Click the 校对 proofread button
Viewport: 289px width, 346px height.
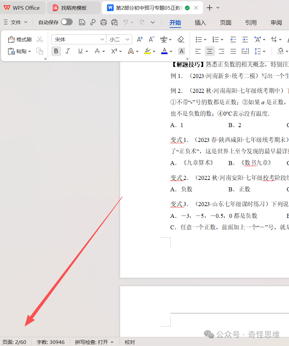(x=130, y=342)
